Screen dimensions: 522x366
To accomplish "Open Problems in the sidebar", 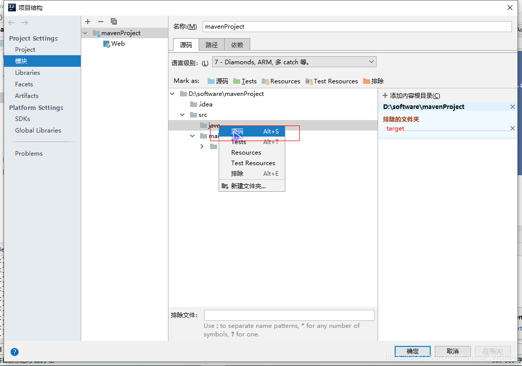I will pos(29,153).
